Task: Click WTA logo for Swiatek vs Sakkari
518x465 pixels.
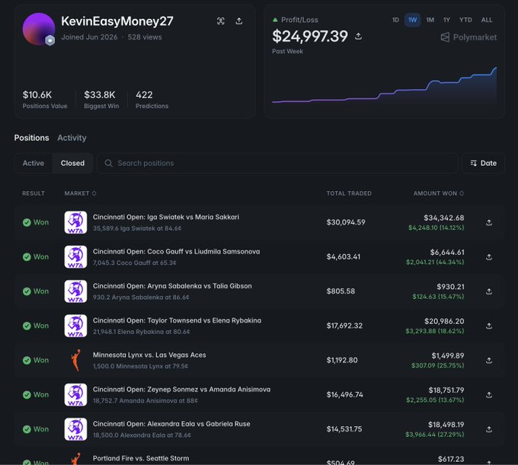Action: (75, 222)
